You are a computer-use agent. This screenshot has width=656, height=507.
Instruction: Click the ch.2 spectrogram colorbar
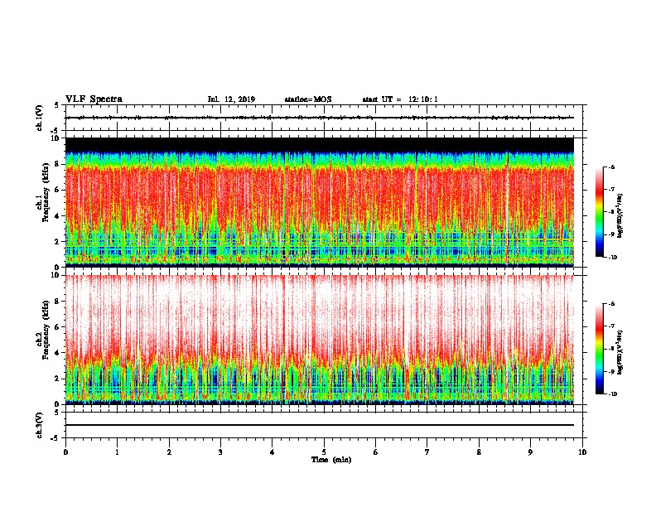[x=600, y=349]
